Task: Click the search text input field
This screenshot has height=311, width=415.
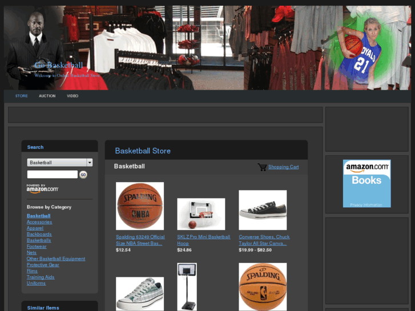Action: 53,175
